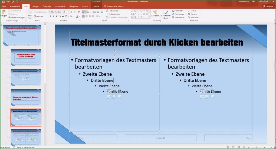The width and height of the screenshot is (276, 149).
Task: Click the Undo arrow icon
Action: click(x=7, y=2)
